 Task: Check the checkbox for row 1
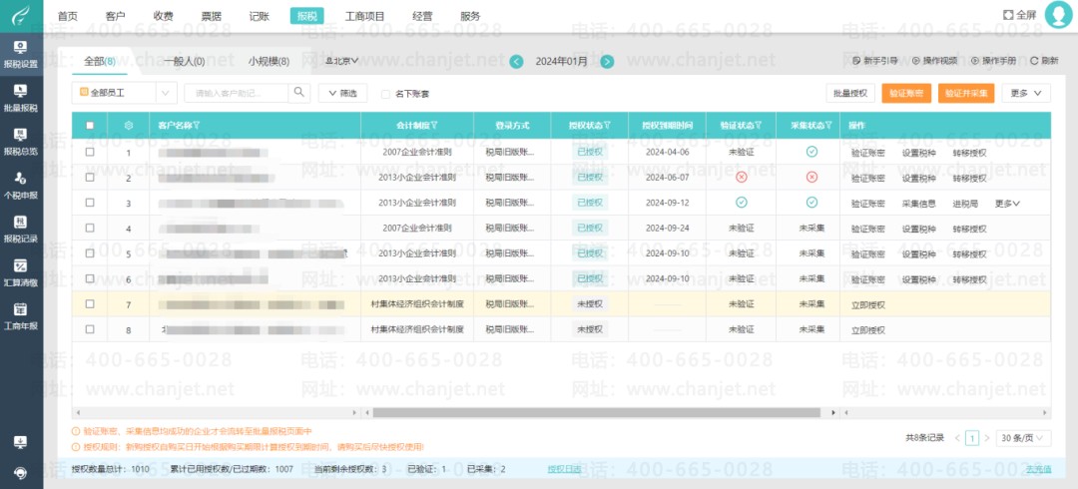(90, 152)
